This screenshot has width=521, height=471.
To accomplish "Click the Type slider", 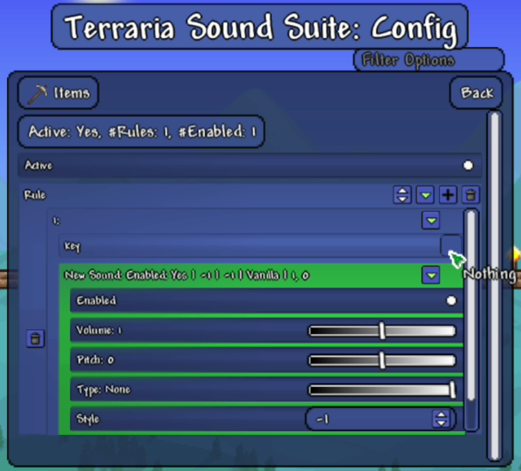I will [x=382, y=390].
